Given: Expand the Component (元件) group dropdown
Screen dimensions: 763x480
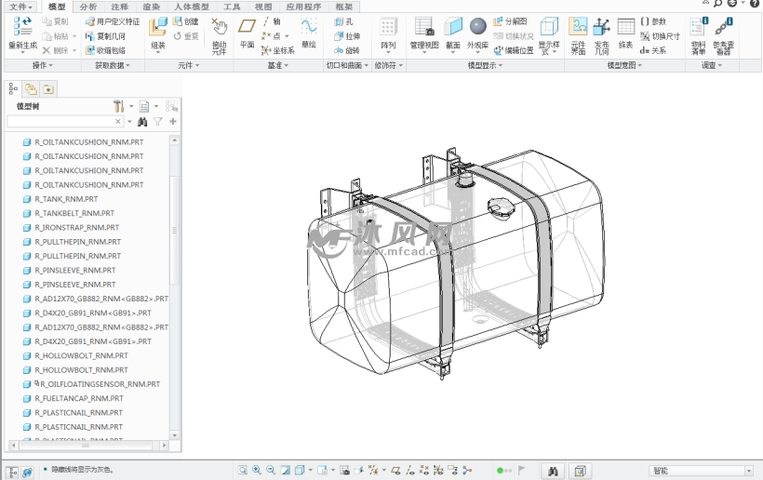Looking at the screenshot, I should (189, 65).
